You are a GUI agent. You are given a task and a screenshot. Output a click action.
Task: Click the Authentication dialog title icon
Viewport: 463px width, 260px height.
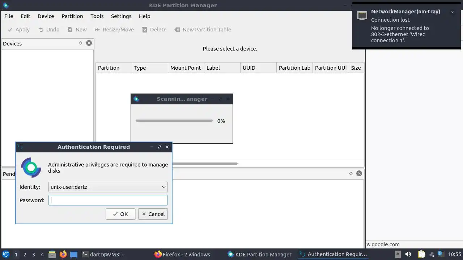[x=20, y=147]
